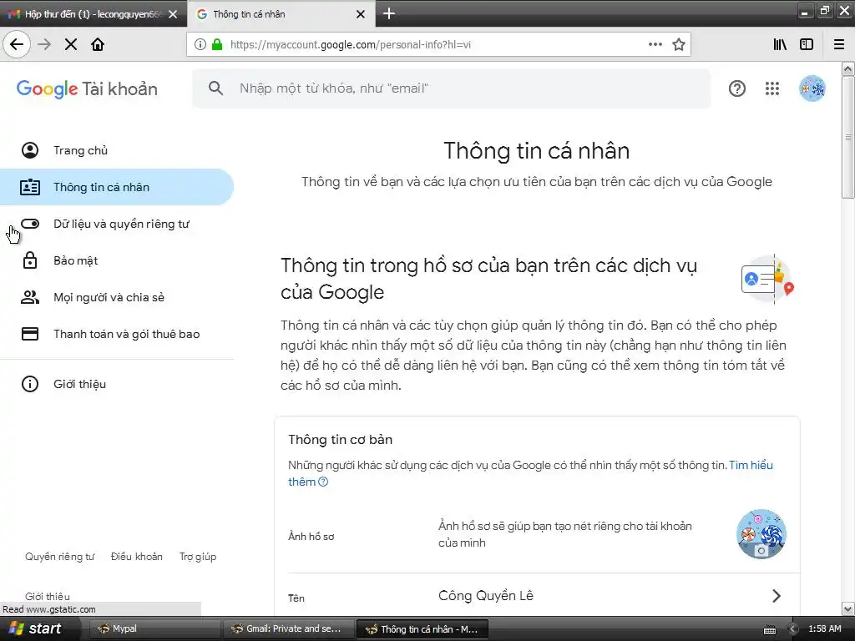
Task: Open the account avatar in header
Action: pos(812,88)
